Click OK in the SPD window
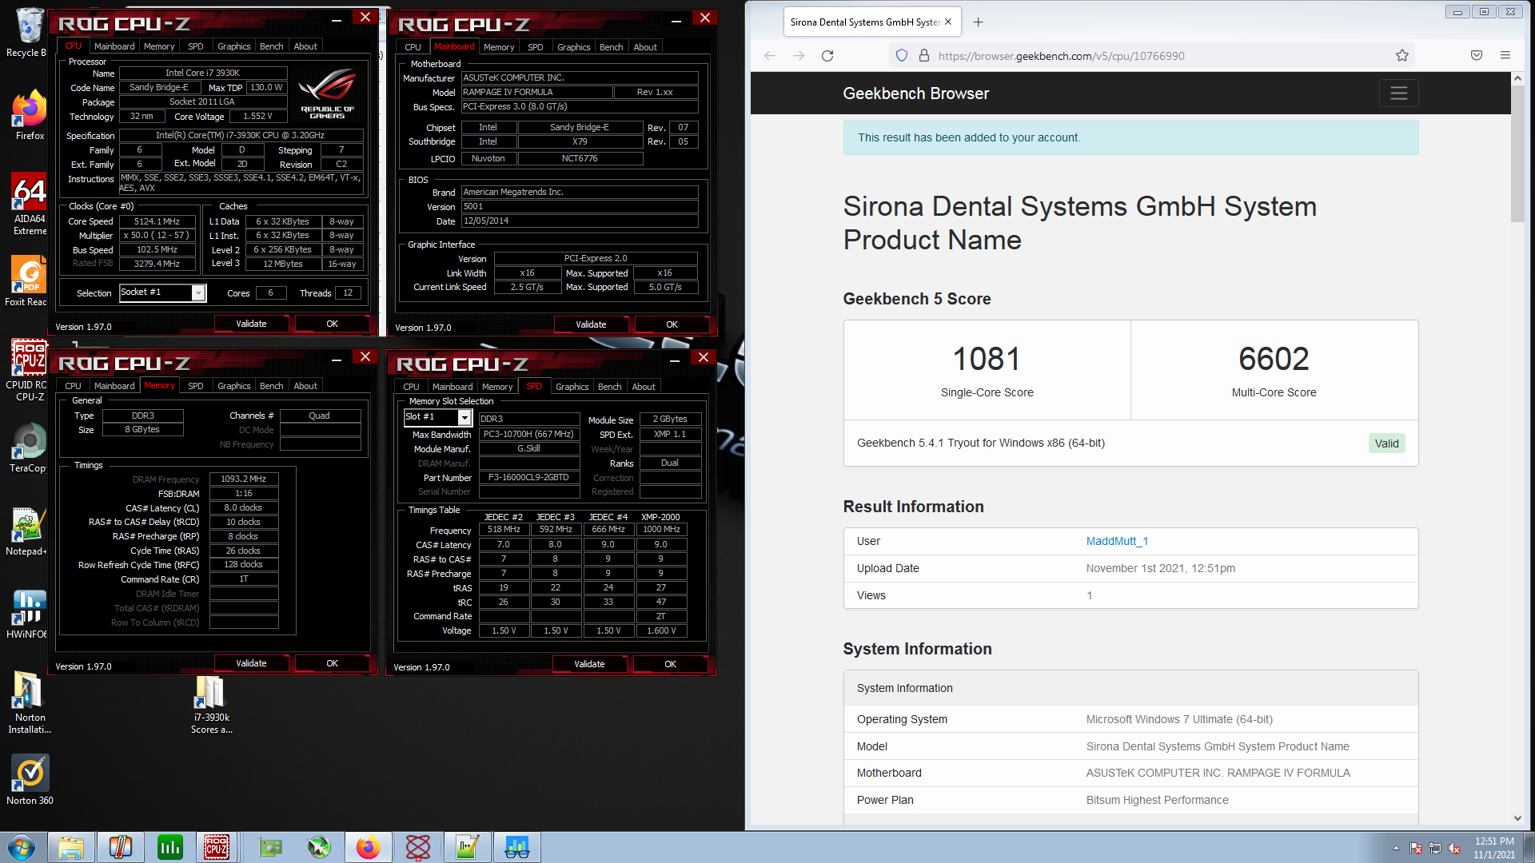1535x863 pixels. point(670,664)
